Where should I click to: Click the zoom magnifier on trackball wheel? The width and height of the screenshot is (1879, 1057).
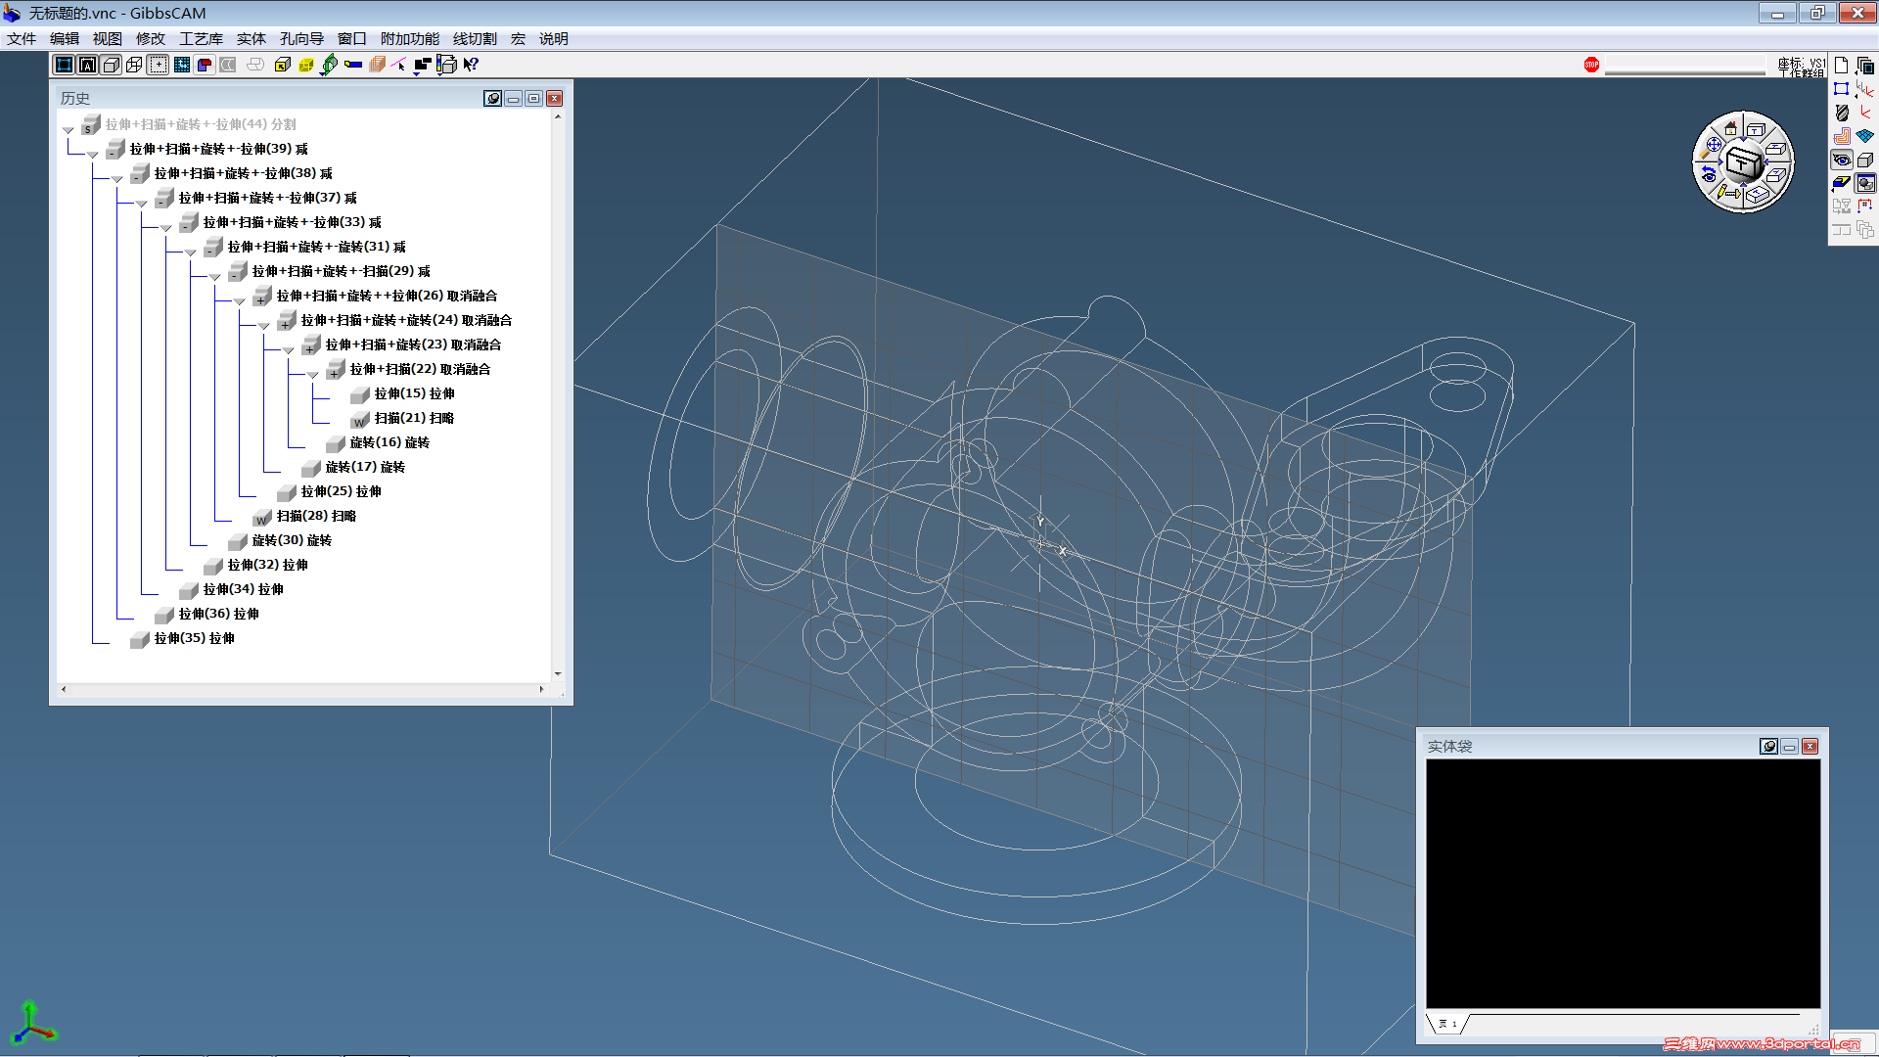point(1710,150)
